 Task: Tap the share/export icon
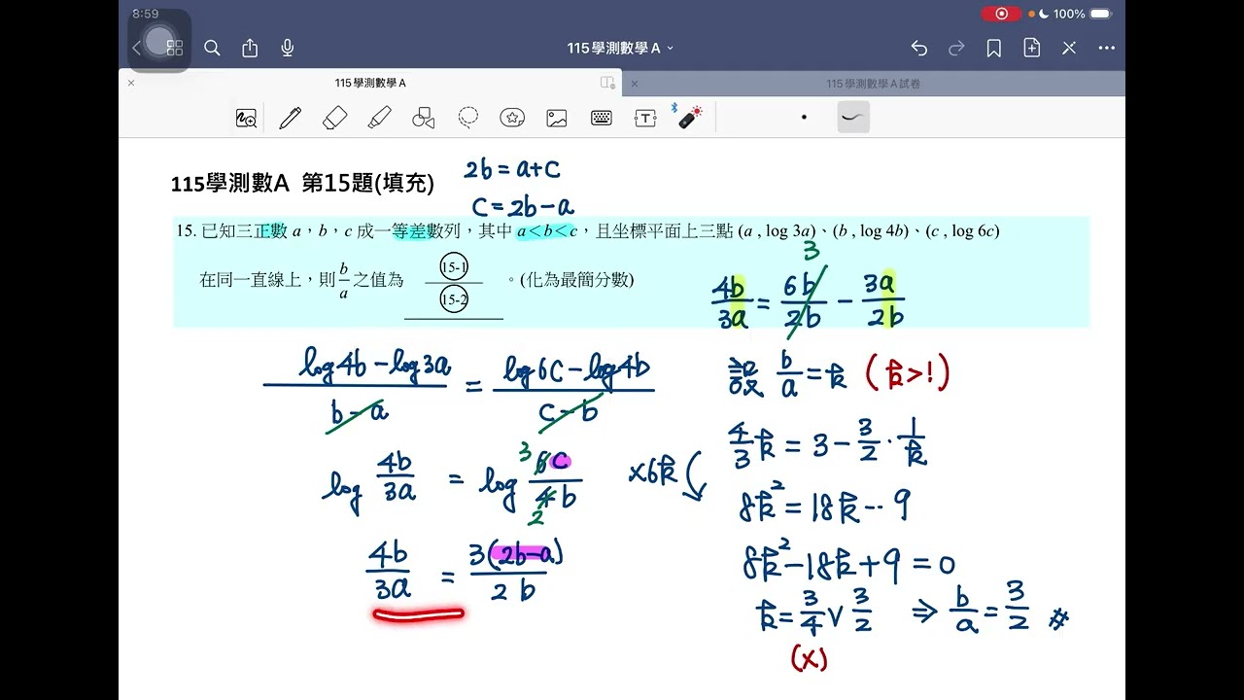tap(250, 48)
